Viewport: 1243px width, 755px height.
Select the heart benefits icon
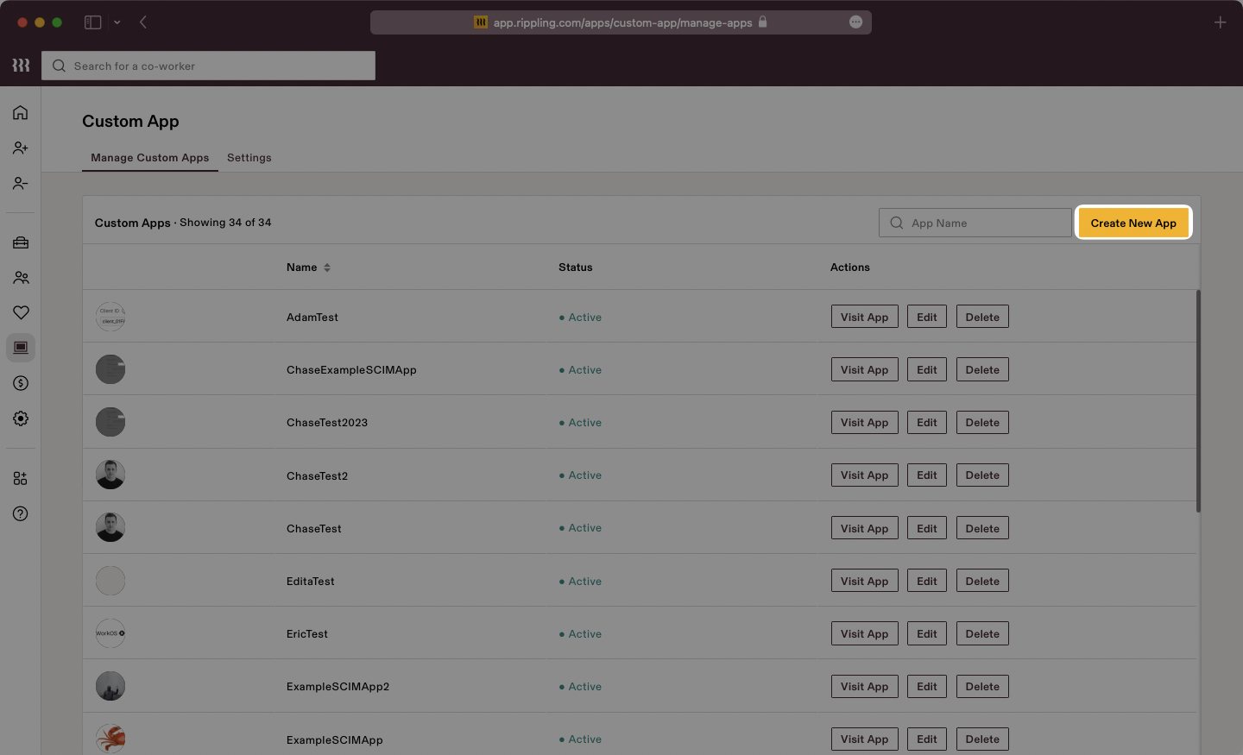(20, 312)
